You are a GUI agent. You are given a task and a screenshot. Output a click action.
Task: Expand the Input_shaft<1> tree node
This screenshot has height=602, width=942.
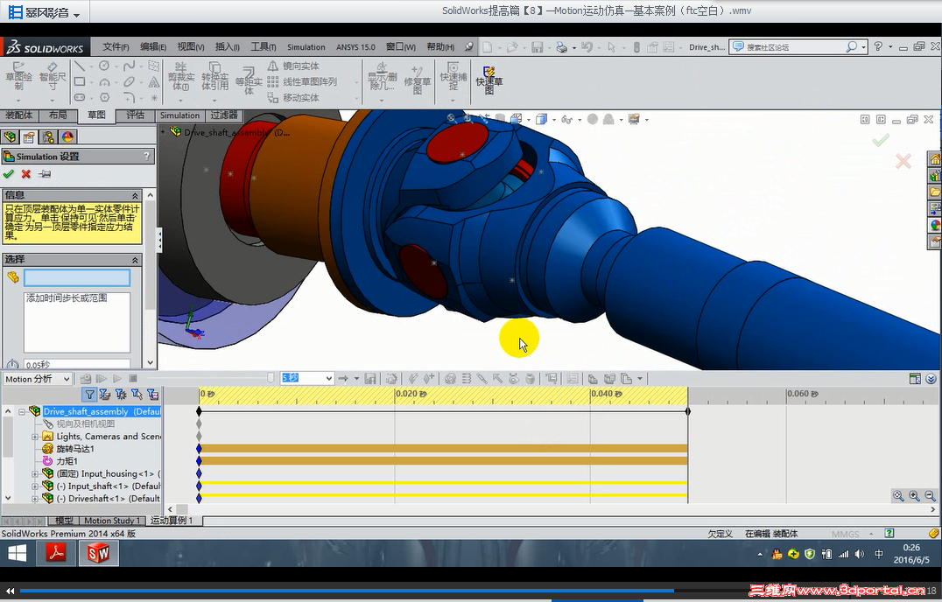35,486
